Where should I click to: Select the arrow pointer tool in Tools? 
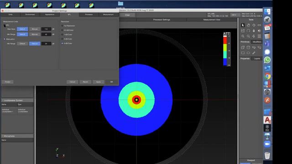coord(243,25)
